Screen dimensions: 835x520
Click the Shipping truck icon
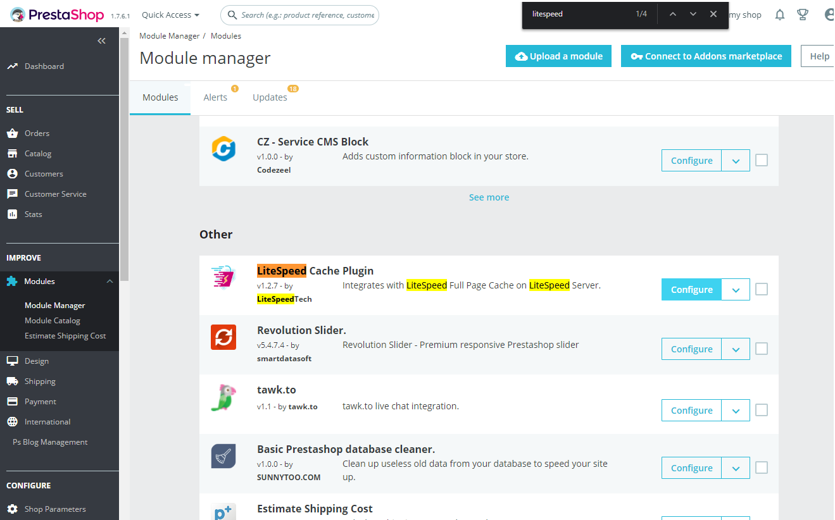click(x=12, y=381)
